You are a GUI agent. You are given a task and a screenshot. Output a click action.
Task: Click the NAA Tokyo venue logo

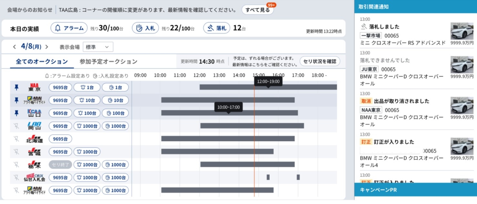click(35, 87)
